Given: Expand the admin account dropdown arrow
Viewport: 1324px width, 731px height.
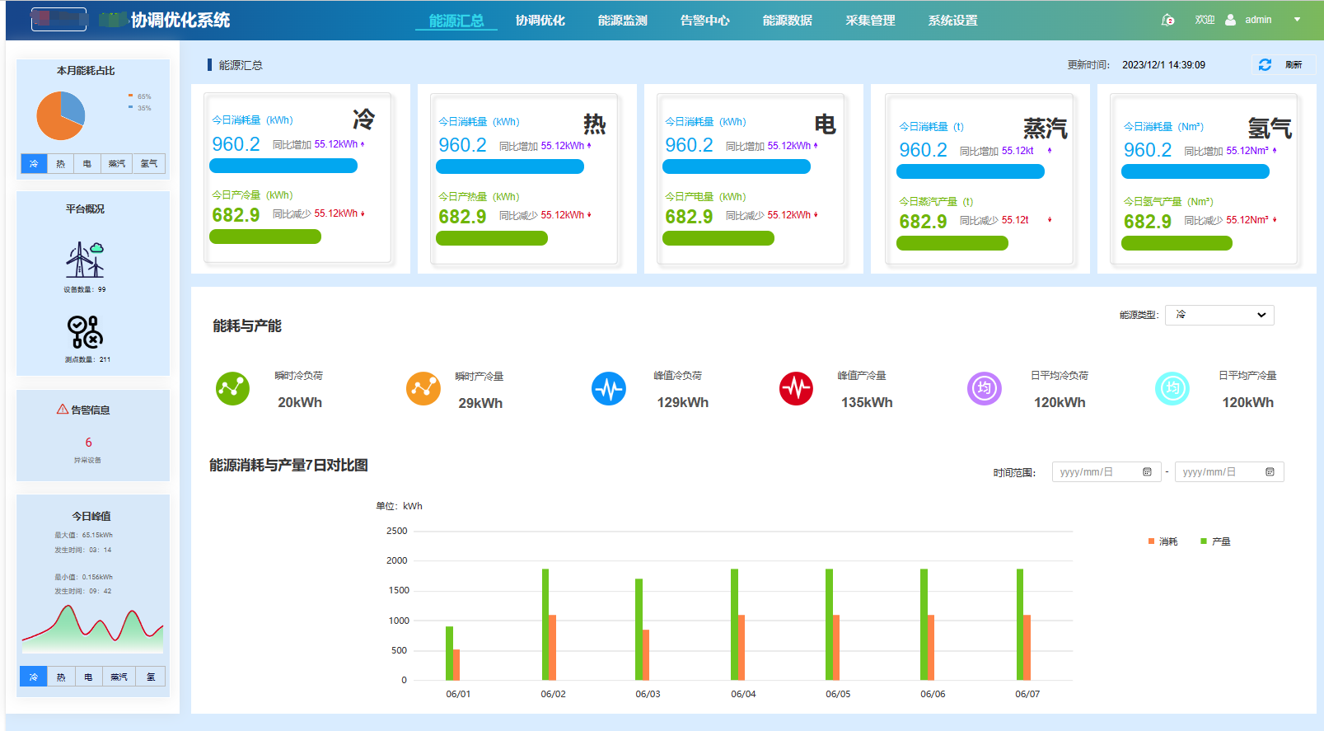Looking at the screenshot, I should [x=1297, y=20].
